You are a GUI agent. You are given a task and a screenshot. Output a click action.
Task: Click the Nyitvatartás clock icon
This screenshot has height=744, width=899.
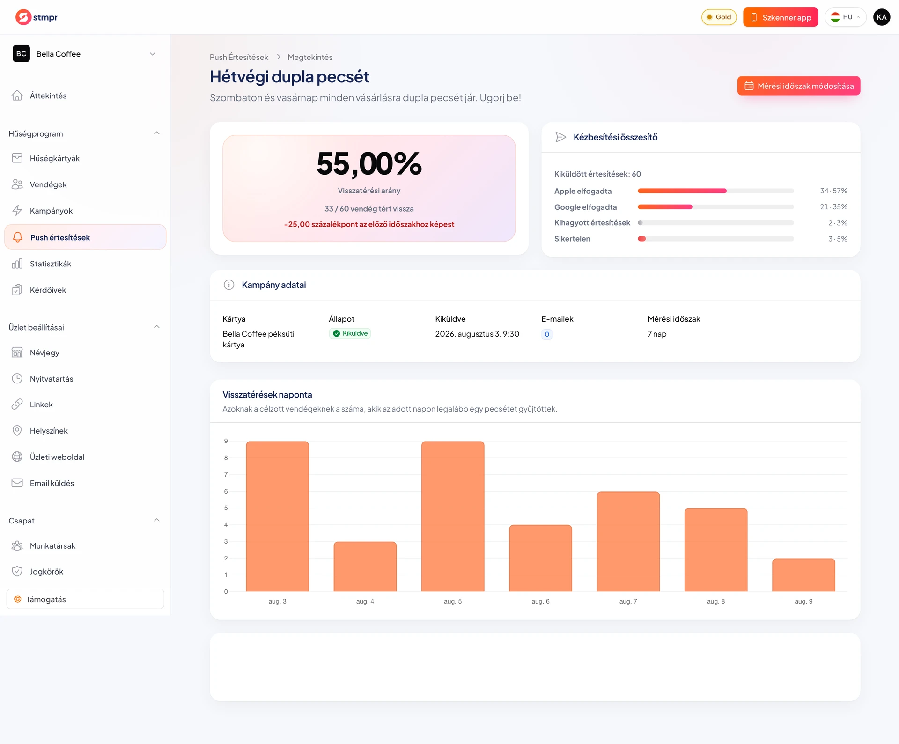(17, 379)
